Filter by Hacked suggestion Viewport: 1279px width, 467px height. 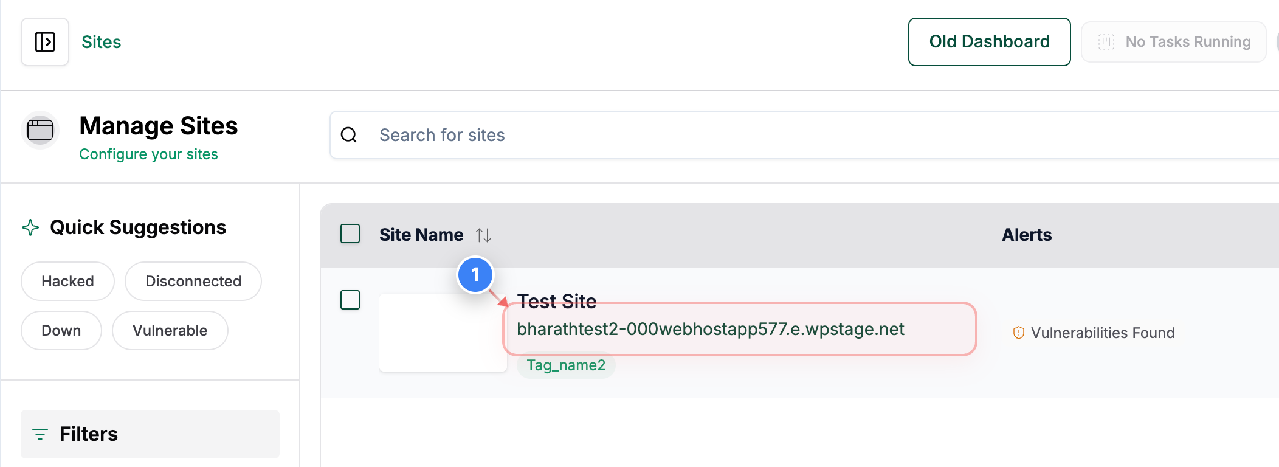(x=67, y=282)
